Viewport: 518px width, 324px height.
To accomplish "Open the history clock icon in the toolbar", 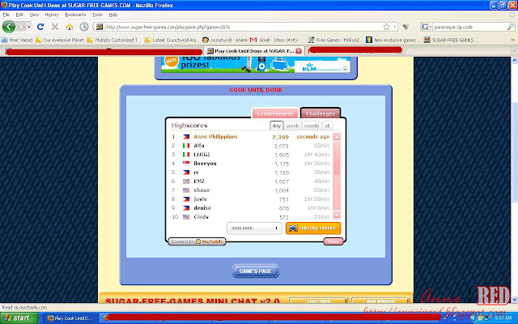I will point(84,27).
